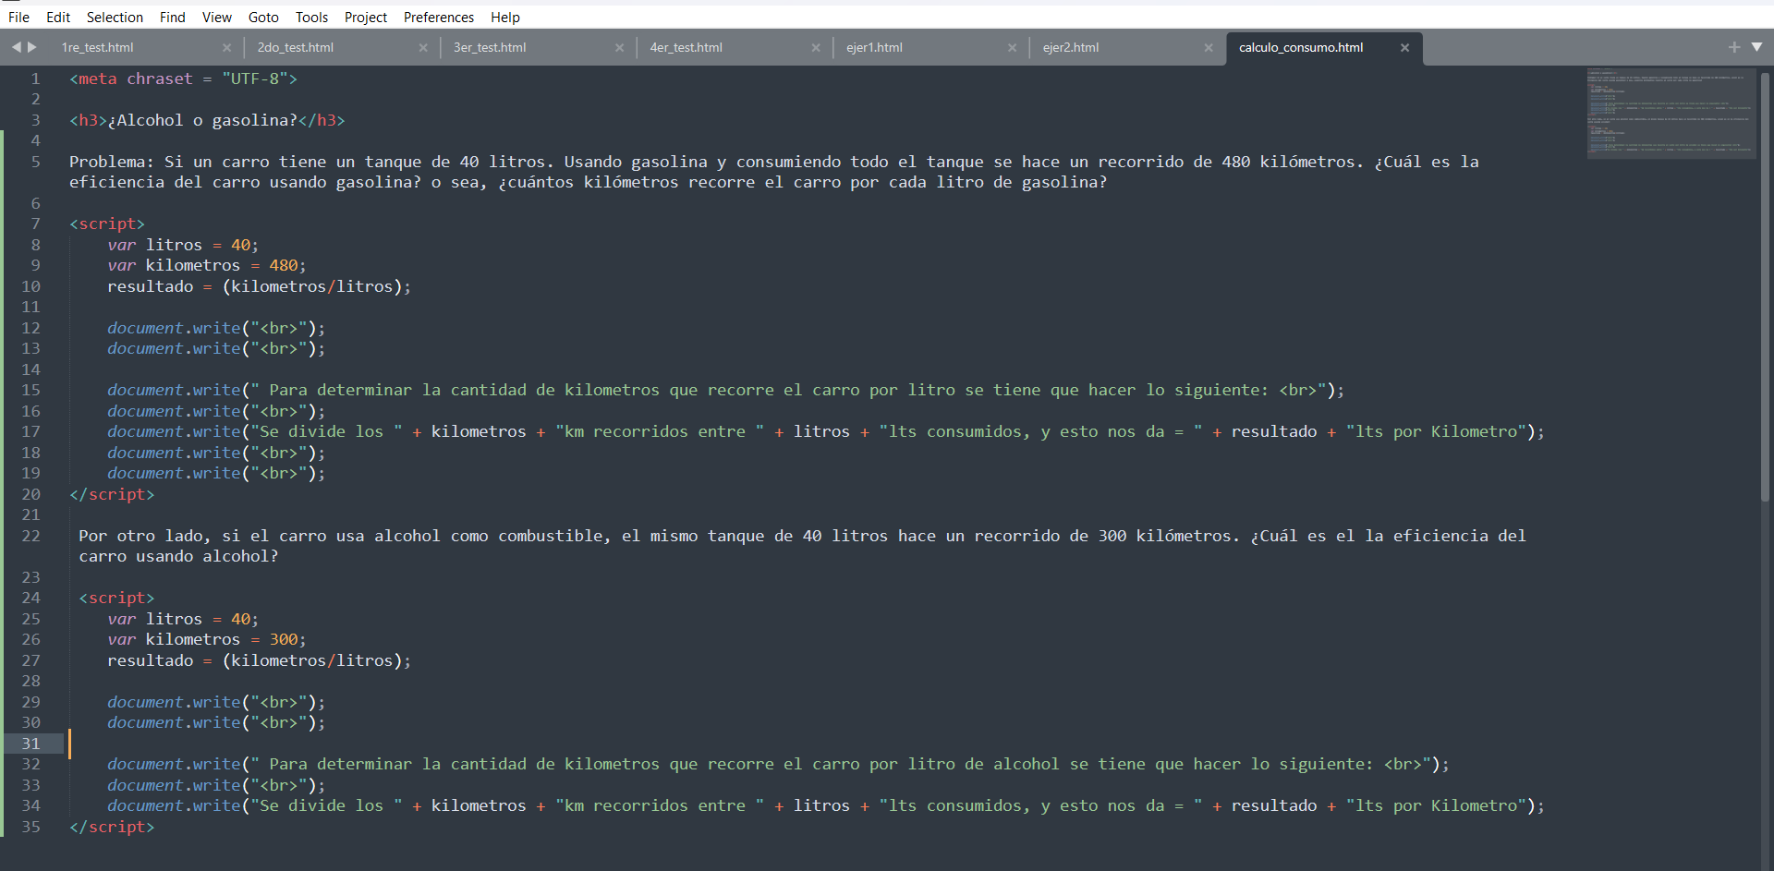Add a new tab with plus icon
Viewport: 1774px width, 871px height.
pyautogui.click(x=1734, y=47)
